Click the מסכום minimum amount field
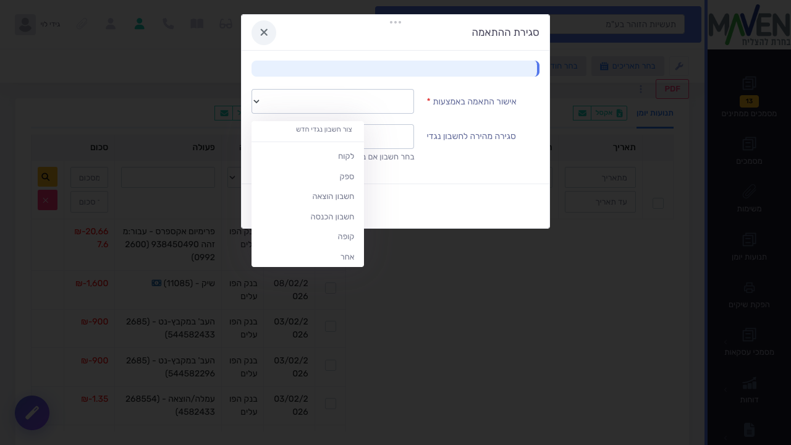The height and width of the screenshot is (445, 791). 89,177
